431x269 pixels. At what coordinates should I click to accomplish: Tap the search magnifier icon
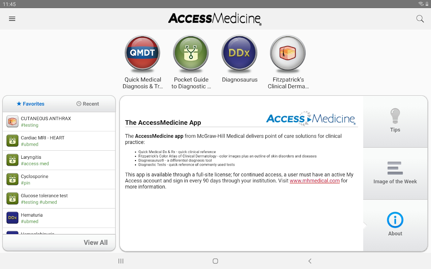click(420, 19)
